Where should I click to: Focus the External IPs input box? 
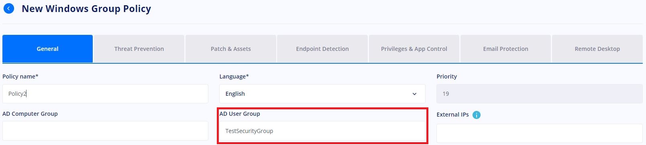click(x=540, y=133)
